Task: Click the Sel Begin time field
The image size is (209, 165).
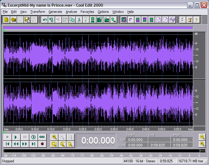Action: tap(137, 140)
